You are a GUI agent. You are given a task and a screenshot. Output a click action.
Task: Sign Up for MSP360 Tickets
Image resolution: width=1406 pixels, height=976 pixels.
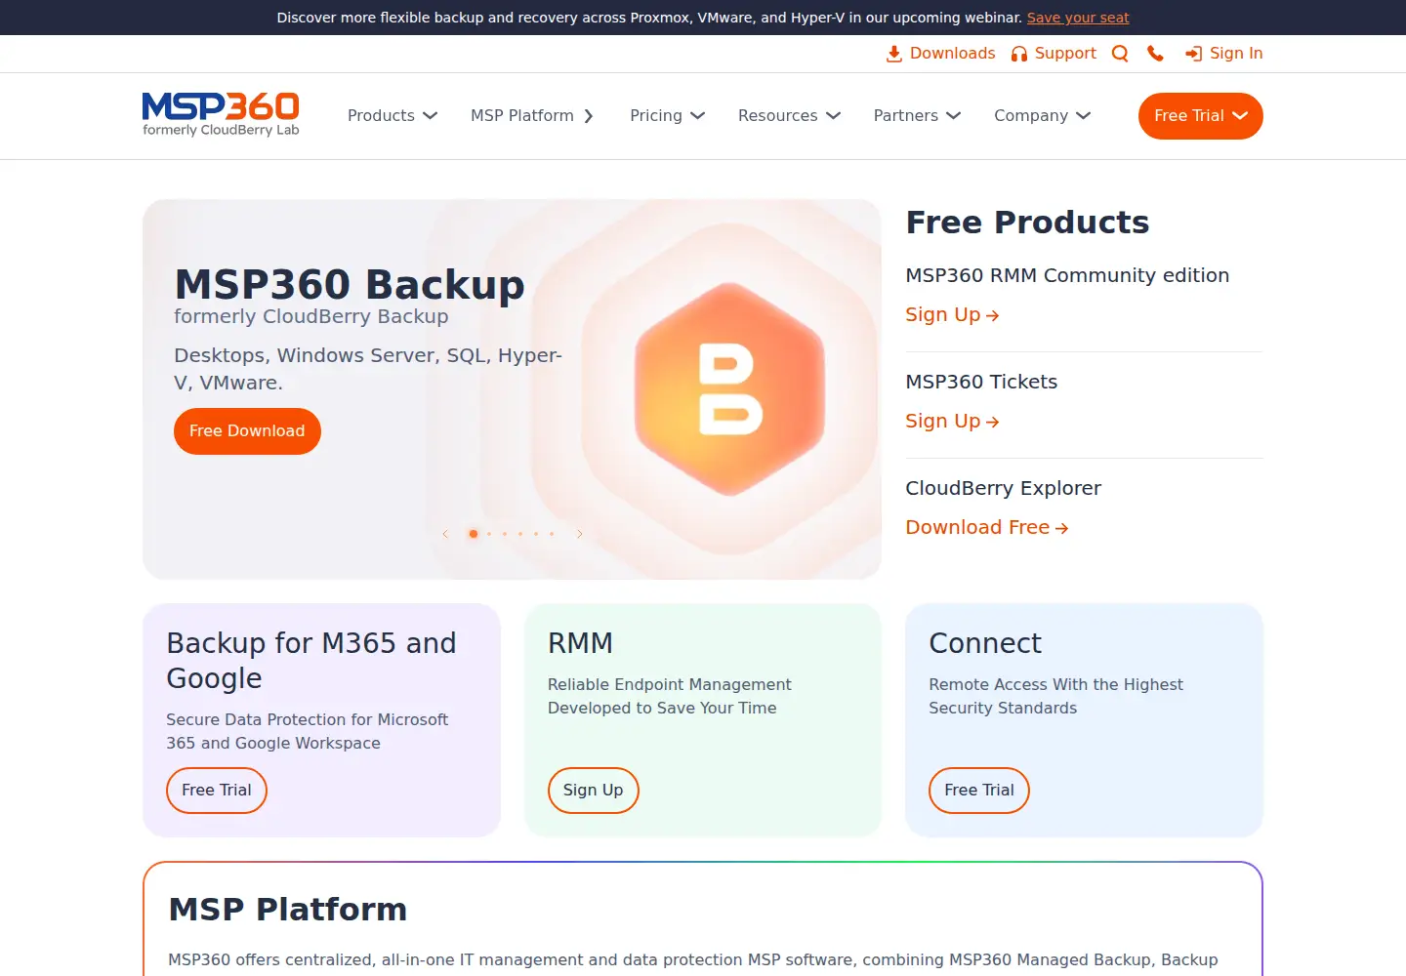pos(952,421)
